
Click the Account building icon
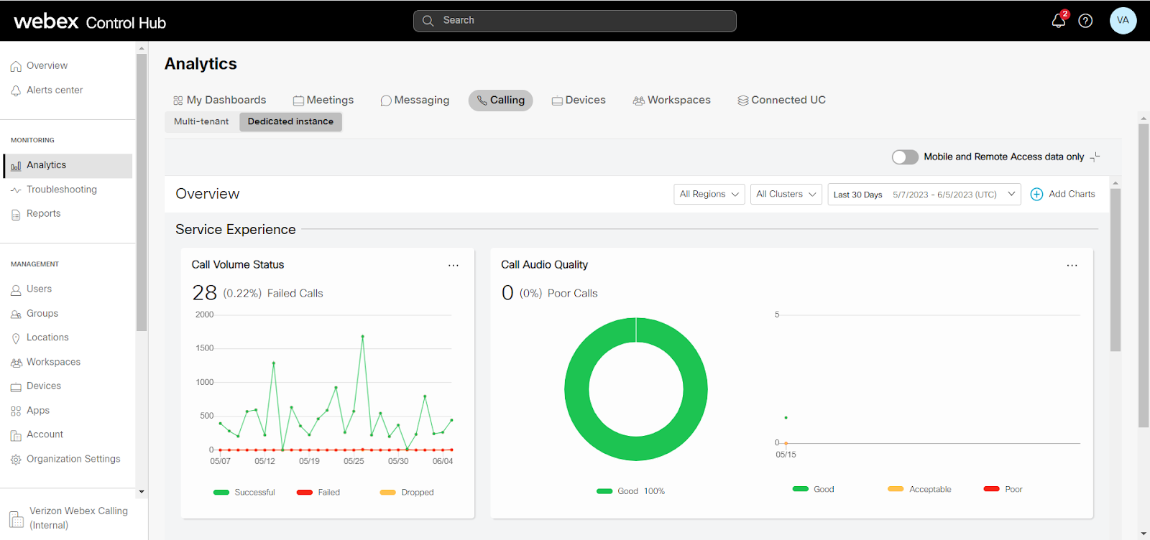click(x=16, y=435)
